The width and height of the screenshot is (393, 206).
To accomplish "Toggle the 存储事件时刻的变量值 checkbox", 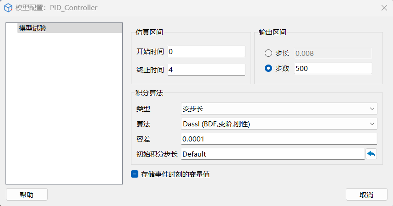I will click(x=135, y=174).
